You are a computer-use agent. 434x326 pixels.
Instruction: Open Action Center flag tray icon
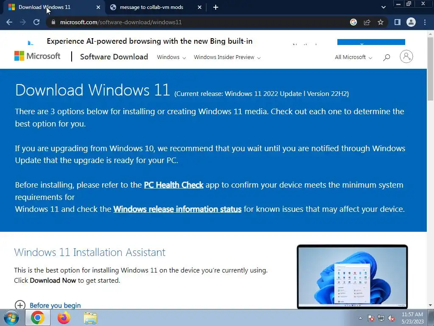tap(371, 318)
